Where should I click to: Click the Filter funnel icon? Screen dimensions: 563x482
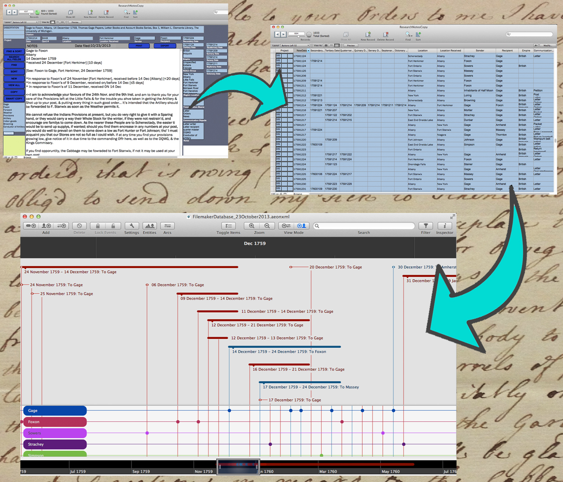pyautogui.click(x=425, y=226)
